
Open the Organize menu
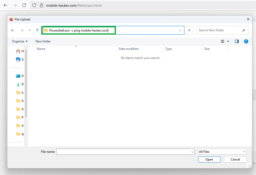pos(20,42)
